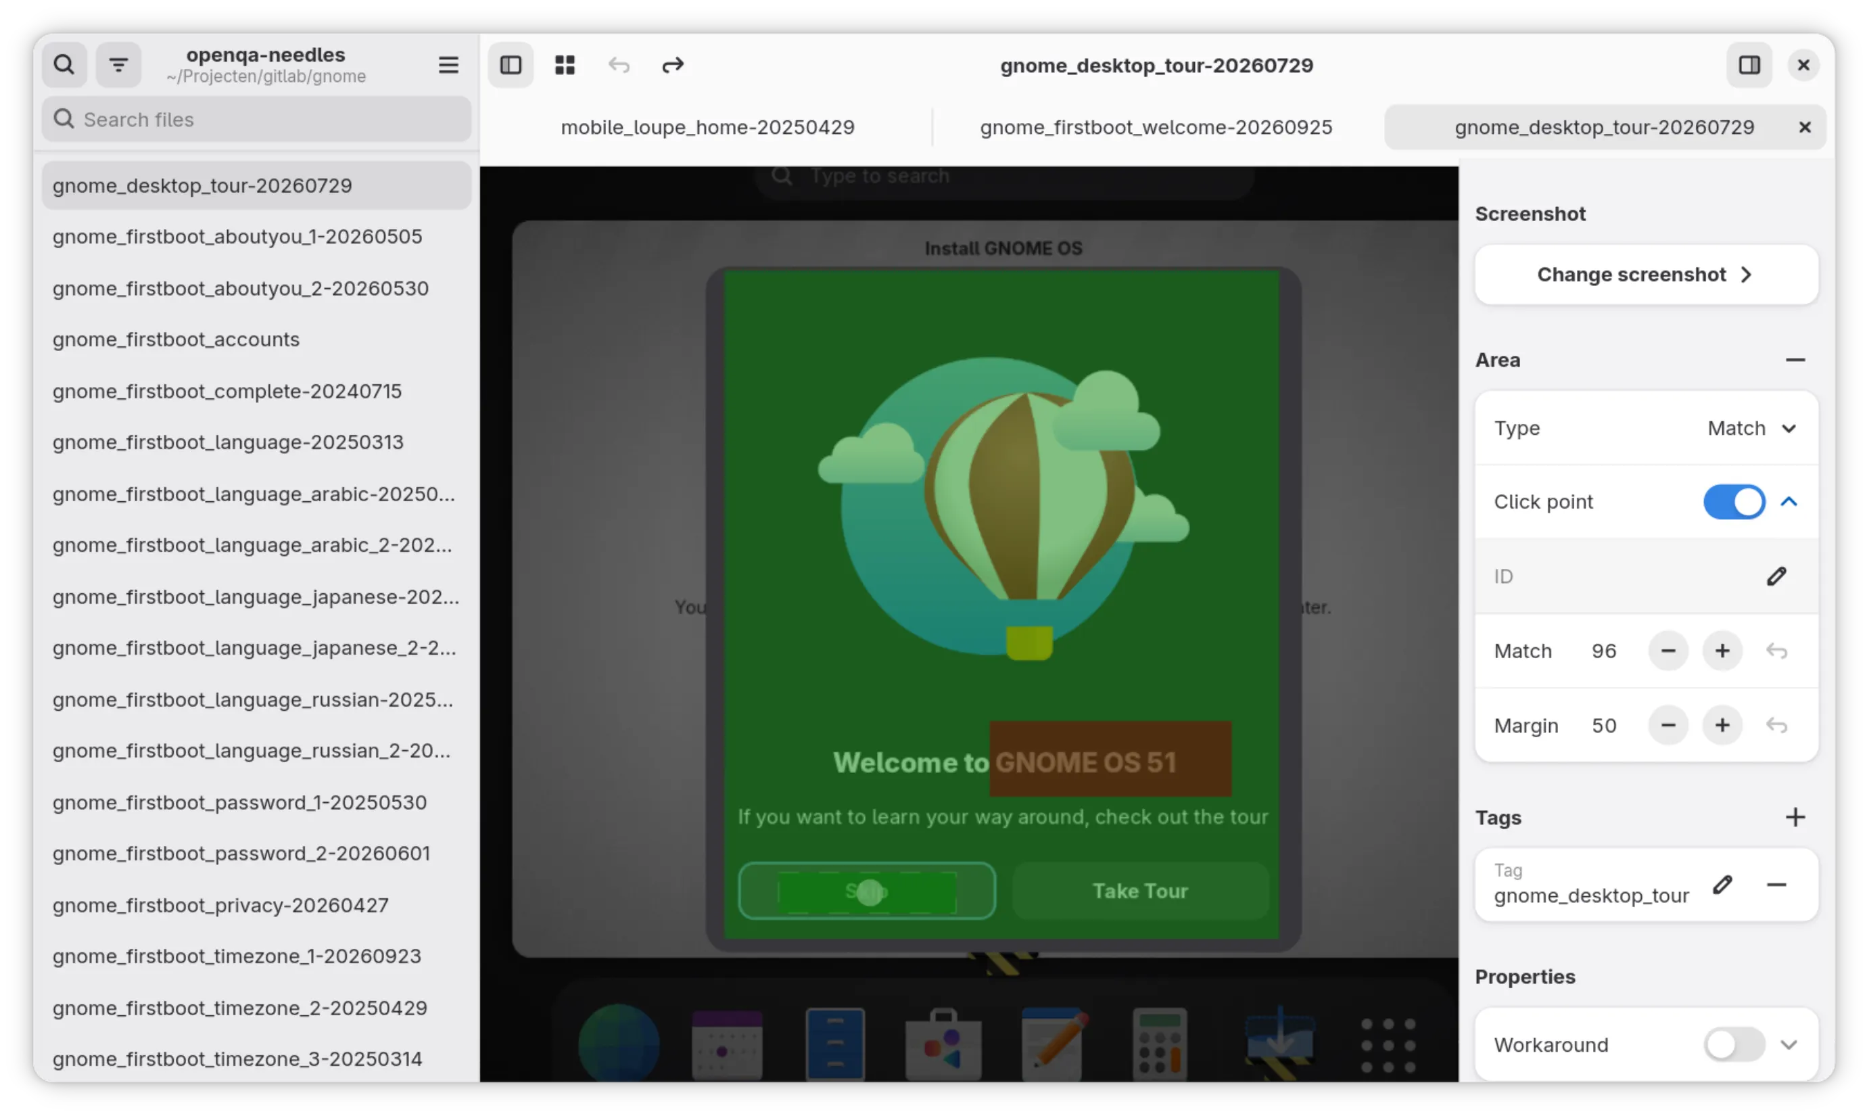Click the undo arrow icon
Image resolution: width=1869 pixels, height=1116 pixels.
click(619, 65)
